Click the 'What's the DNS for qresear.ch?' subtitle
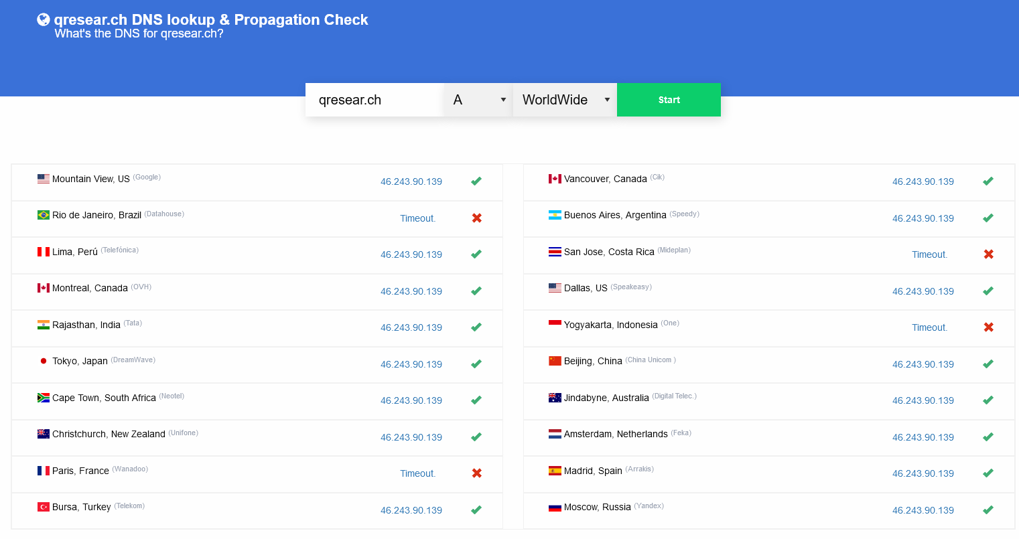 [x=139, y=33]
